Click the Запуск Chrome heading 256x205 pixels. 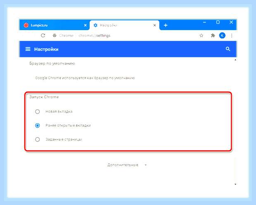pyautogui.click(x=44, y=97)
